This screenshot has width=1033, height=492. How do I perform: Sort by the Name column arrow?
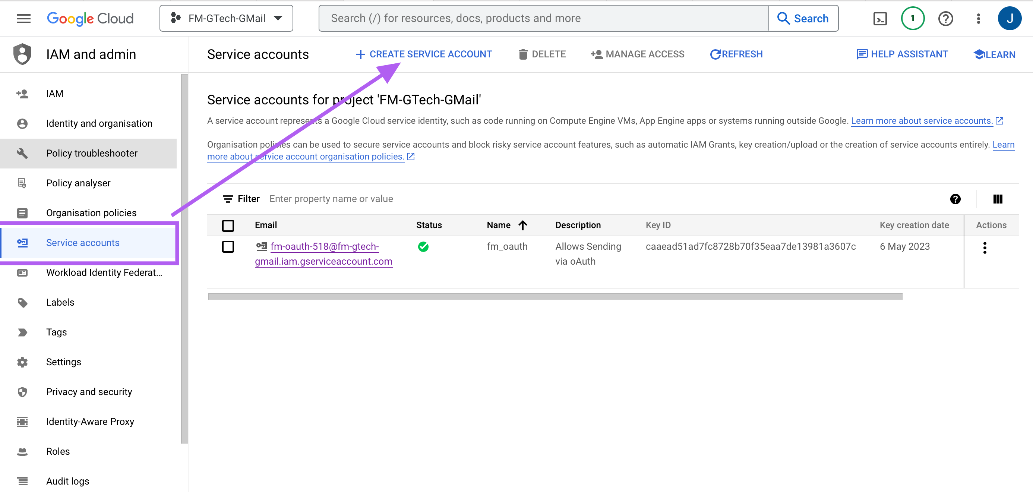[522, 225]
